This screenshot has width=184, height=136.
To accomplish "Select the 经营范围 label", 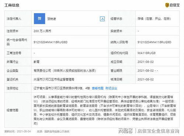I will [x=13, y=110].
